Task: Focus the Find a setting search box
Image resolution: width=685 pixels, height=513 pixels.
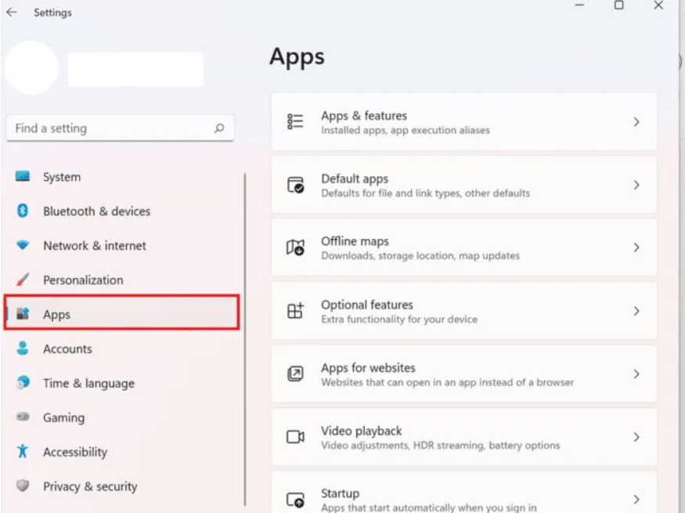Action: click(x=110, y=128)
